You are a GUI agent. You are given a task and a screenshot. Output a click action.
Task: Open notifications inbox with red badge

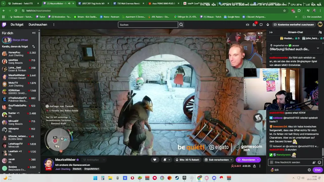[x=254, y=25]
